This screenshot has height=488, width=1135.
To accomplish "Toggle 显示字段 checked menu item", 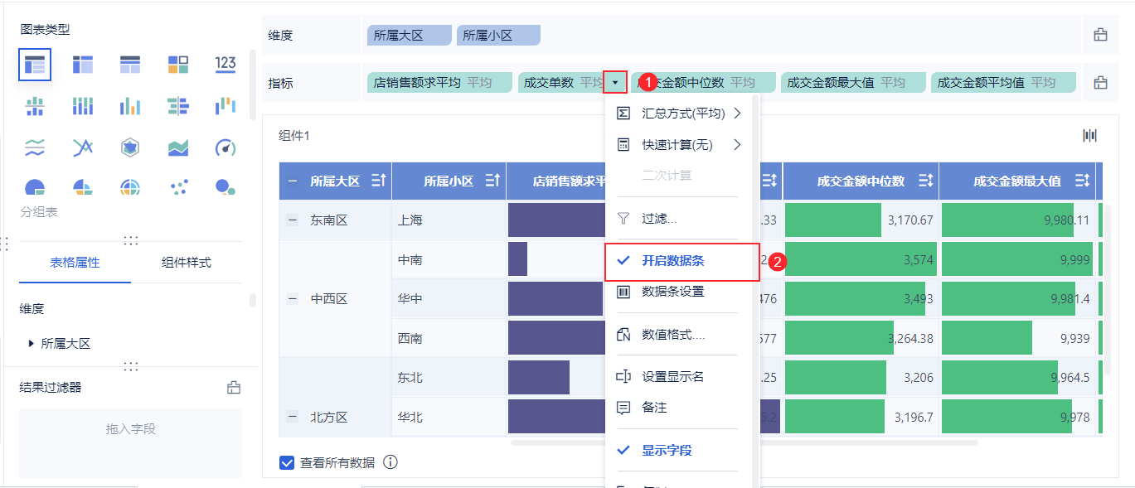I will (667, 451).
